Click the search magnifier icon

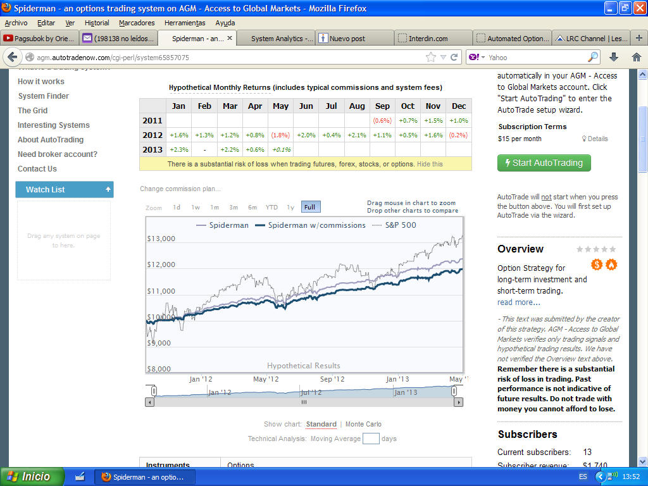(x=592, y=57)
